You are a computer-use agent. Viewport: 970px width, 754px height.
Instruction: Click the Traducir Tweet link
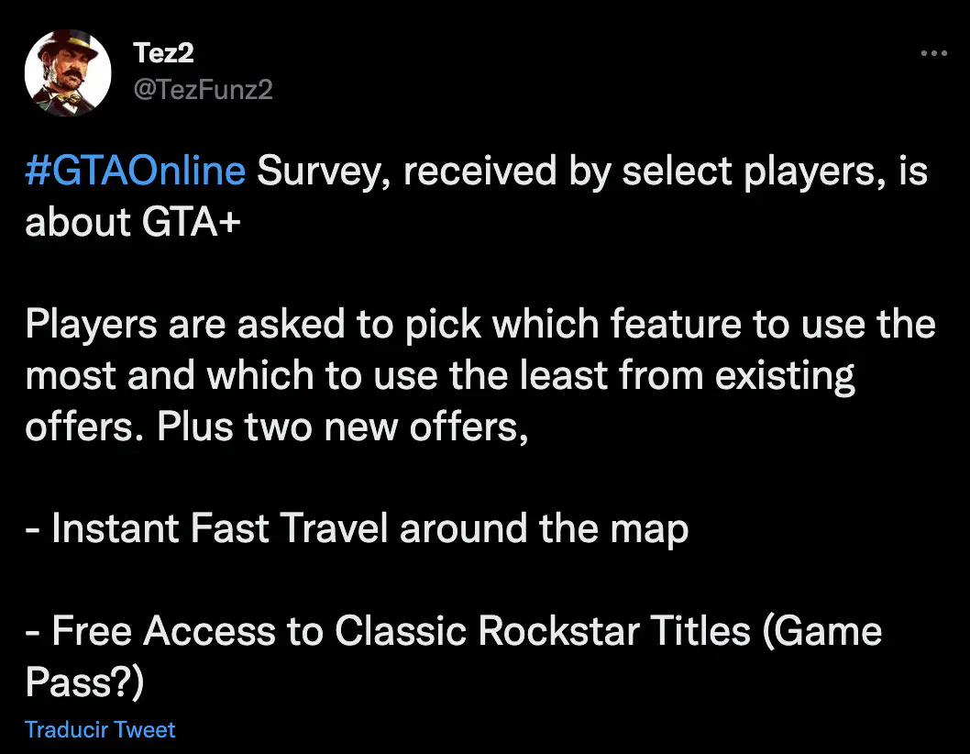[100, 730]
